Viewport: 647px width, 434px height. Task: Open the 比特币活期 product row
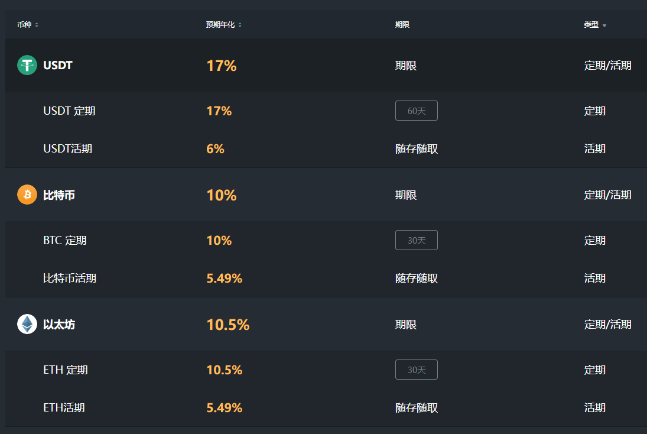pos(69,278)
